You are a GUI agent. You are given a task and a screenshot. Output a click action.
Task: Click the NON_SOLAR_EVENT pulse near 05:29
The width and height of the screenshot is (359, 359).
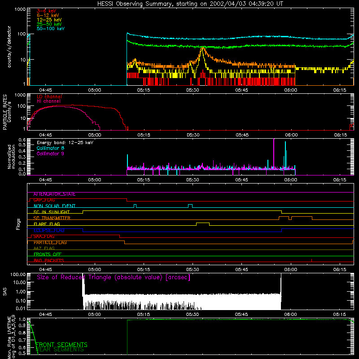[x=190, y=206]
